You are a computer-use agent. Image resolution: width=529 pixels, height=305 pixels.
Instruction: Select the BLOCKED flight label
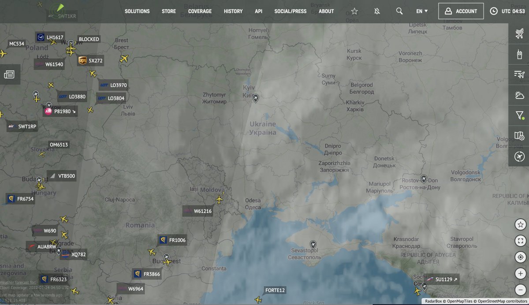pyautogui.click(x=89, y=39)
